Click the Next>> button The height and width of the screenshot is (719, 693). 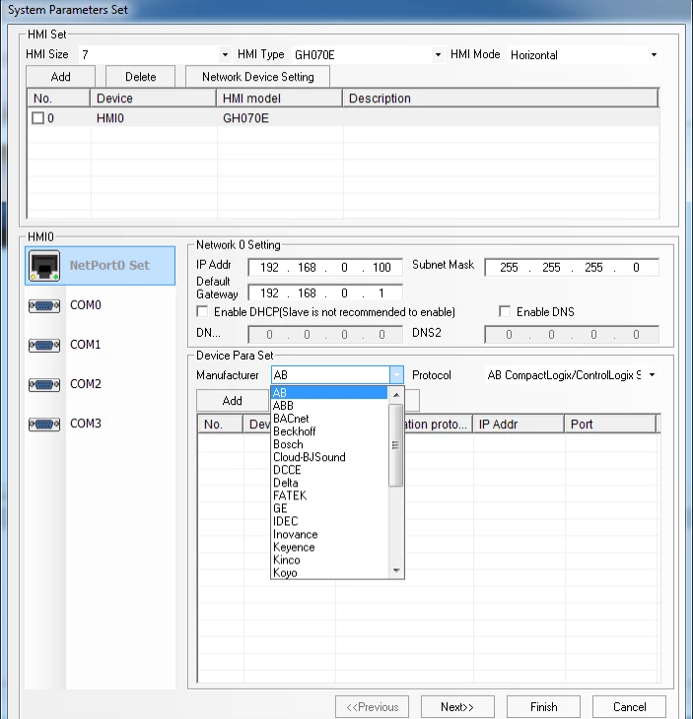[x=457, y=706]
